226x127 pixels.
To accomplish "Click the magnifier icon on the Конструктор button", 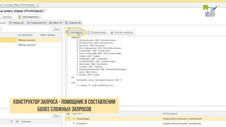I will tap(68, 32).
